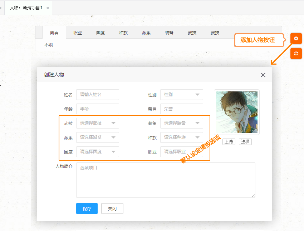
Task: Click the orange add character plus icon
Action: 296,39
